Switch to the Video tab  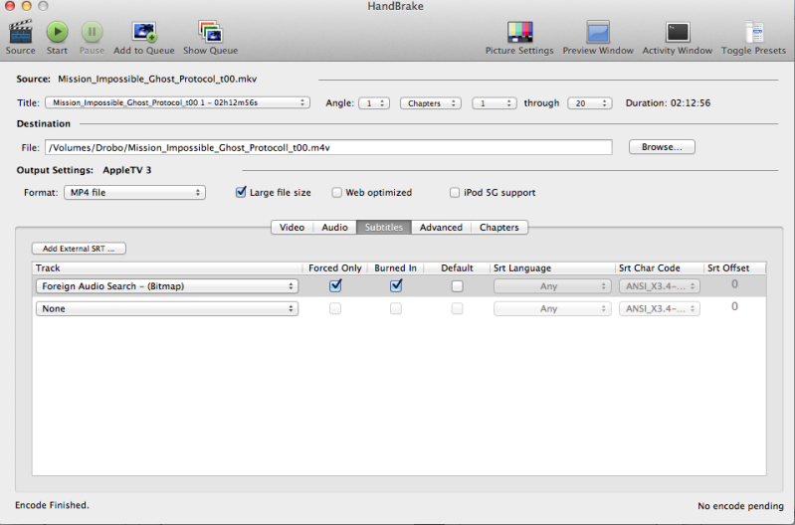tap(293, 227)
